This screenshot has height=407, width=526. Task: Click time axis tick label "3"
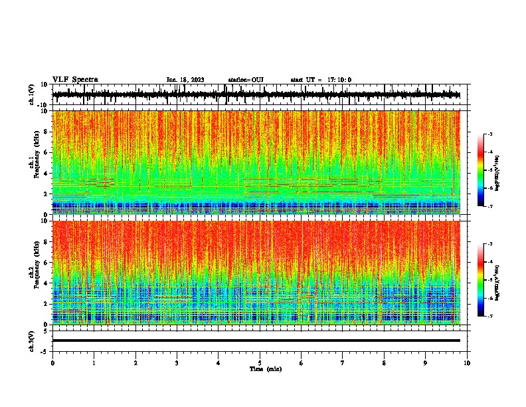click(x=177, y=363)
